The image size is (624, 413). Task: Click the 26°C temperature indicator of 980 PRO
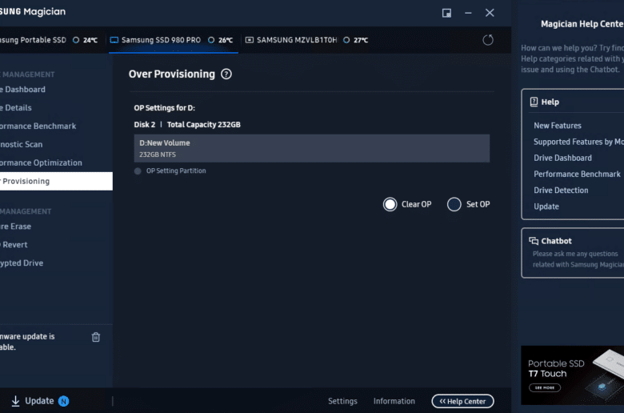point(221,40)
